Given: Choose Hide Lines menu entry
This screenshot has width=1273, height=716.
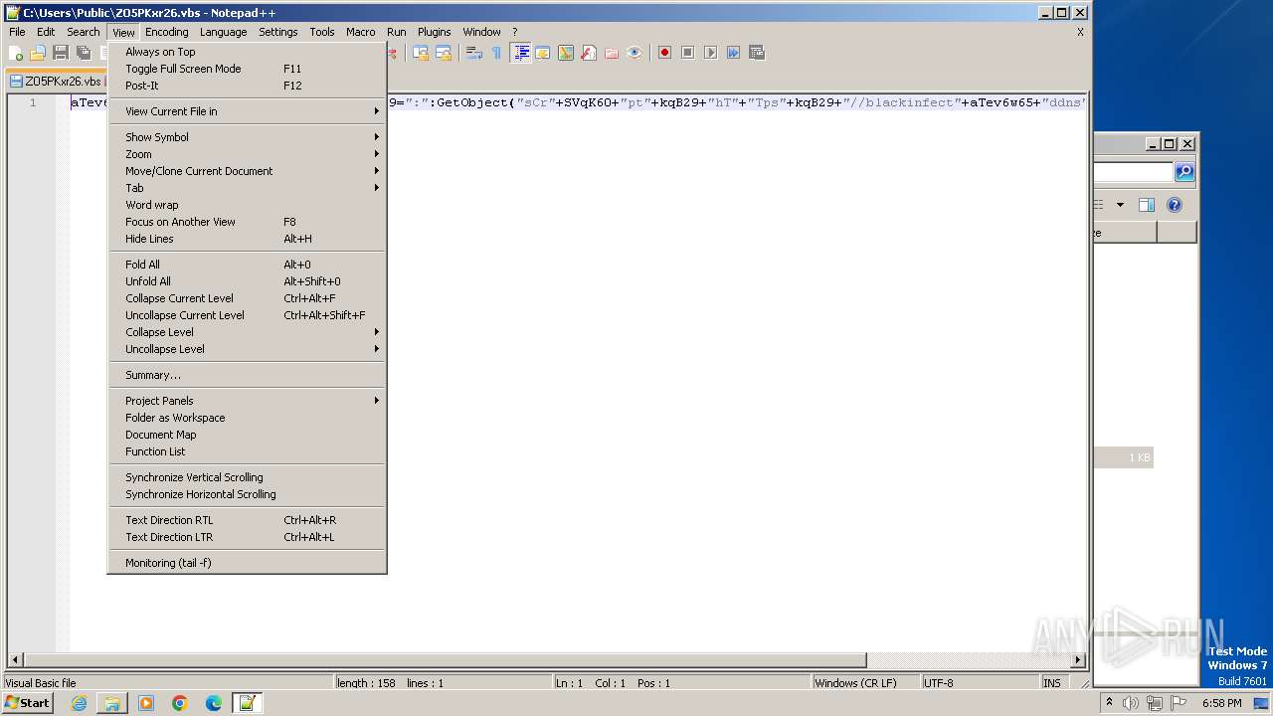Looking at the screenshot, I should coord(247,239).
